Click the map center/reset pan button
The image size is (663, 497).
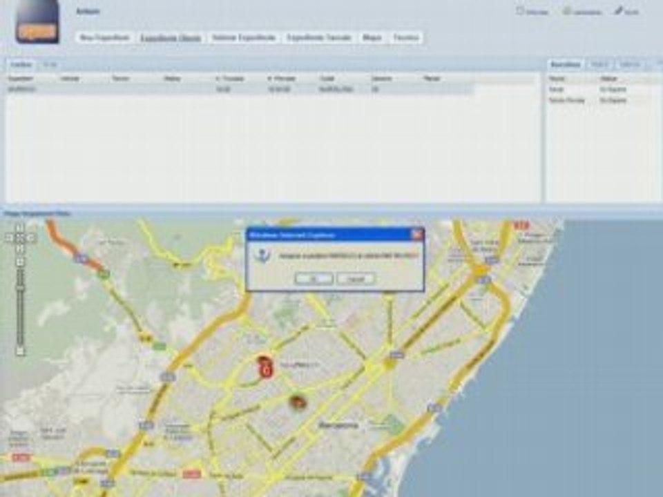[x=19, y=238]
